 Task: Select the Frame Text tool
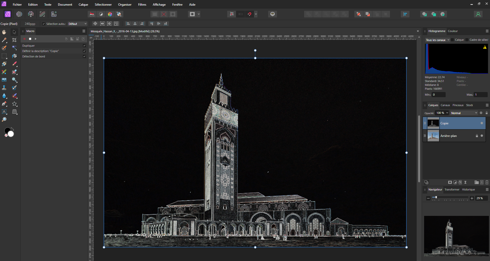tap(4, 112)
